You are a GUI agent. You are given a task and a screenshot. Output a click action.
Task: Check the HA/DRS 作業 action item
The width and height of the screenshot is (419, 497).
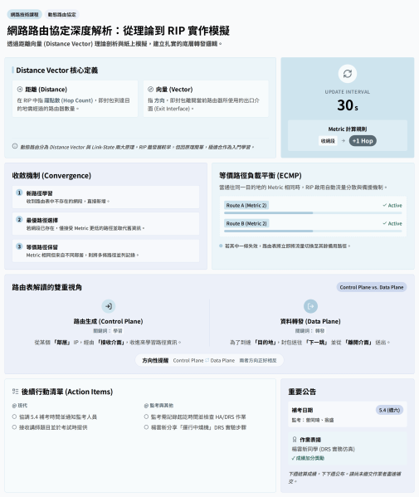tap(146, 417)
